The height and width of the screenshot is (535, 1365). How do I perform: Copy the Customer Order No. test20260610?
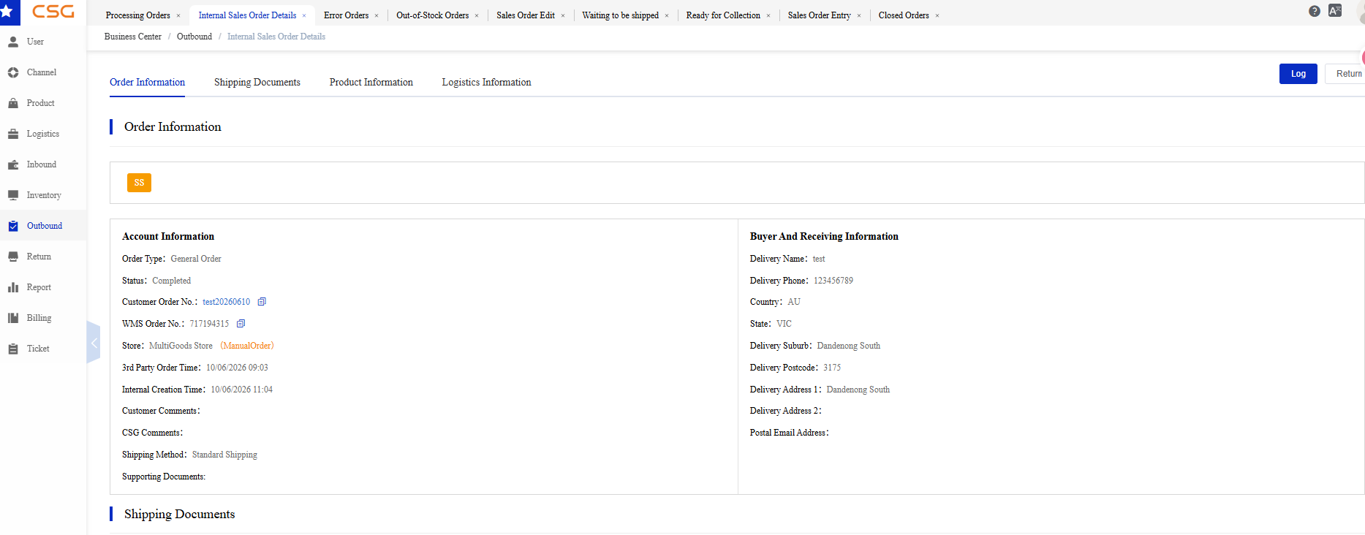coord(262,302)
